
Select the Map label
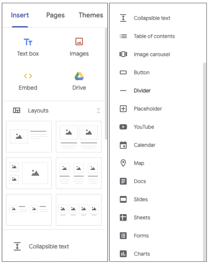(139, 163)
